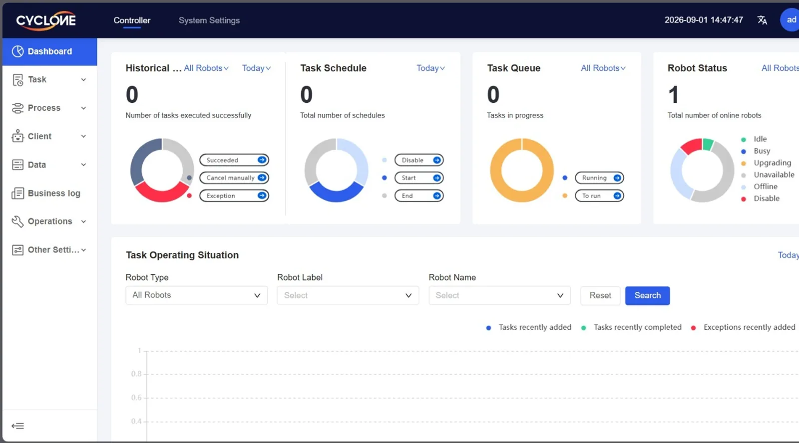799x443 pixels.
Task: Switch to Controller tab
Action: pos(132,20)
